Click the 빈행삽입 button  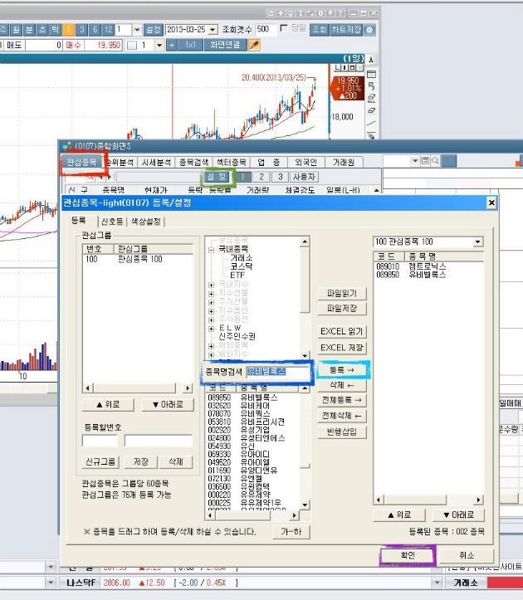pyautogui.click(x=342, y=432)
